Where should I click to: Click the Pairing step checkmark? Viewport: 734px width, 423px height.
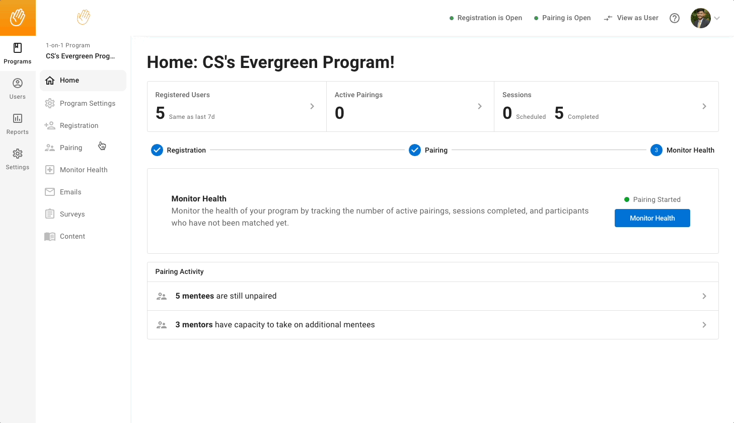(415, 150)
